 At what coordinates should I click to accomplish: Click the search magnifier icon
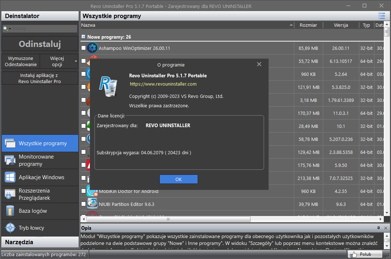[5, 29]
